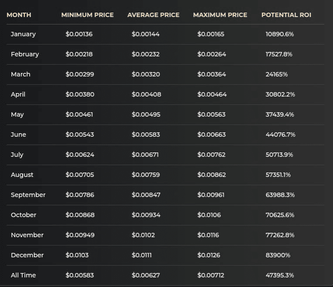Select July's potential ROI 50713.9%
333x287 pixels.
pos(280,155)
